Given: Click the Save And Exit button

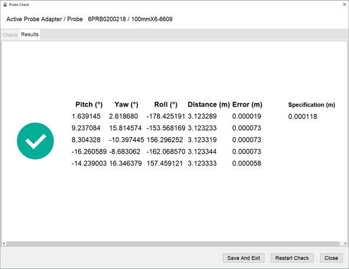Looking at the screenshot, I should click(x=243, y=258).
